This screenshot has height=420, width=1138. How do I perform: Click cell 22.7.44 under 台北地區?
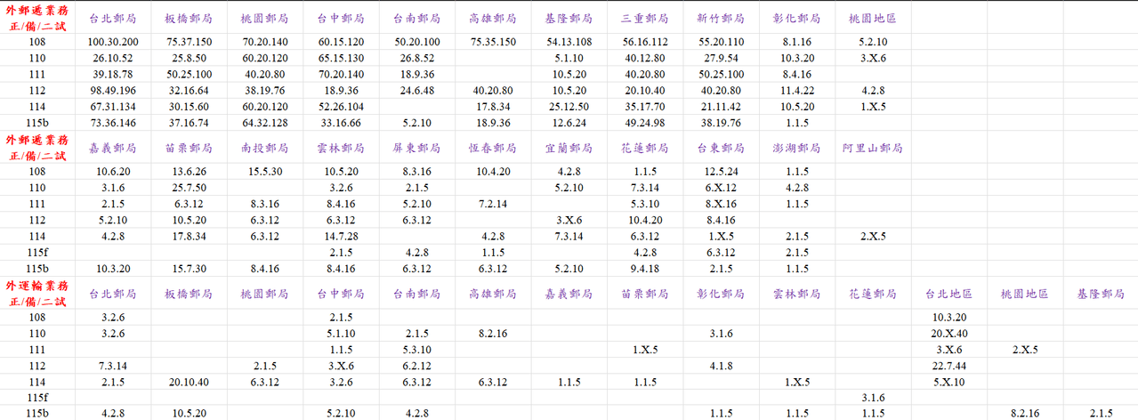[948, 365]
